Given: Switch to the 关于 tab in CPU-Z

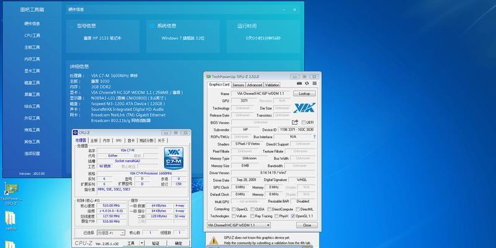Looking at the screenshot, I should click(x=161, y=141).
